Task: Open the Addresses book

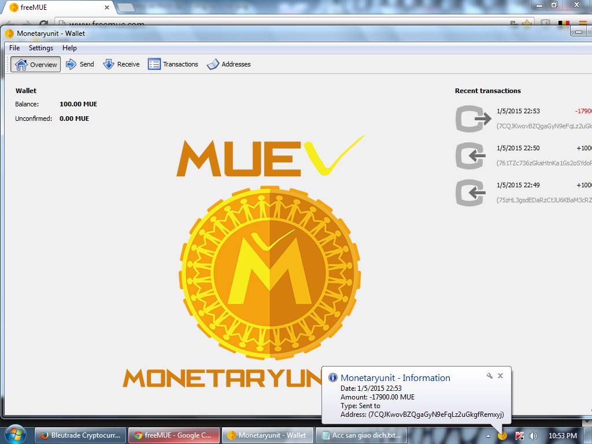Action: (229, 64)
